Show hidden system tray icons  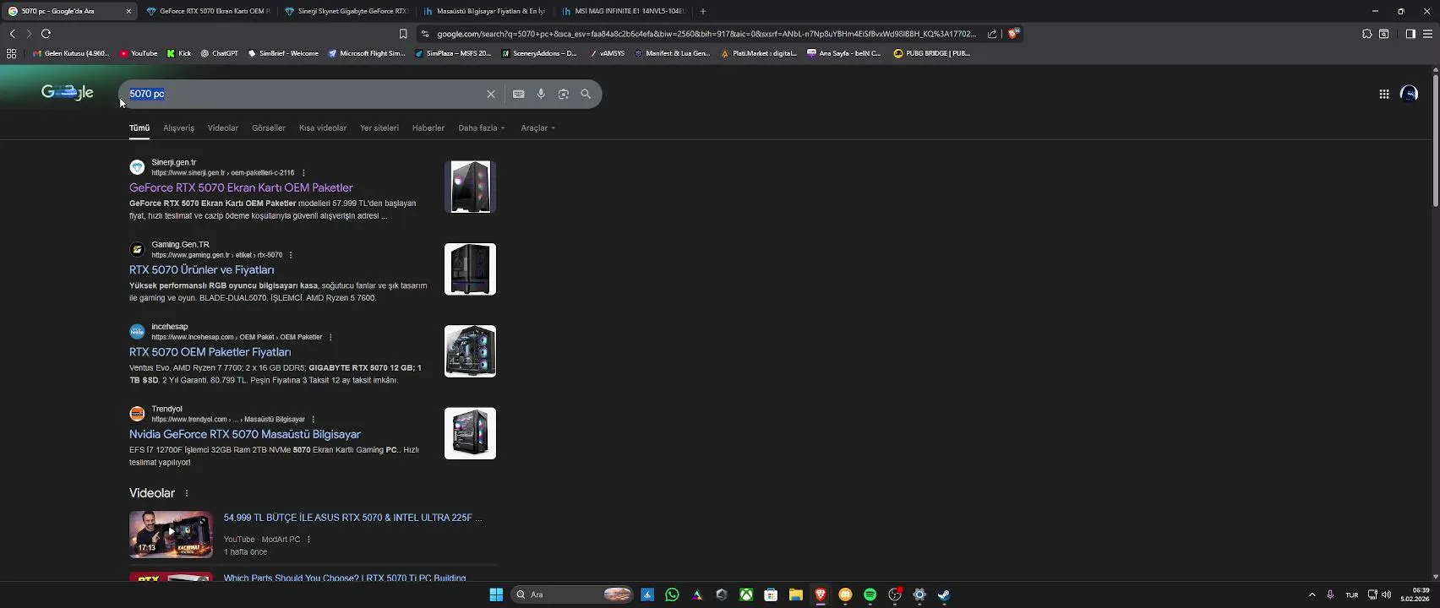tap(1312, 594)
